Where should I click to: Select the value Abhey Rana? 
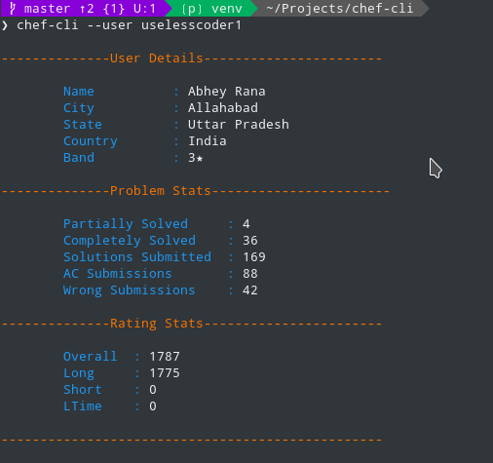(x=227, y=92)
